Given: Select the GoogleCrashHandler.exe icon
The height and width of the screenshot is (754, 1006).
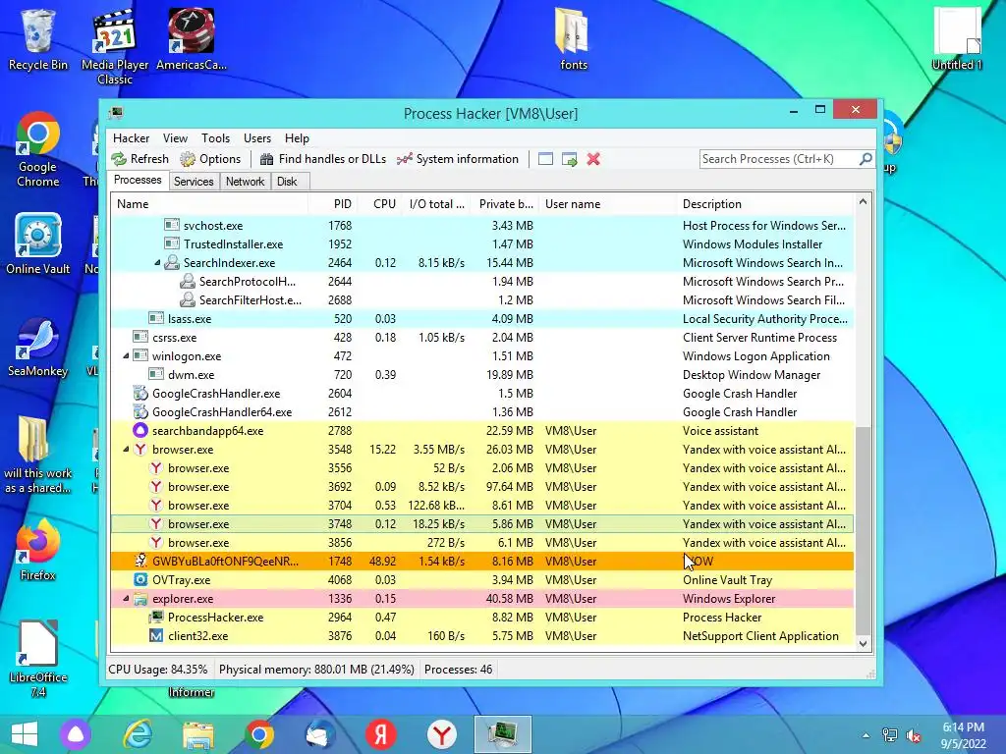Looking at the screenshot, I should coord(140,394).
